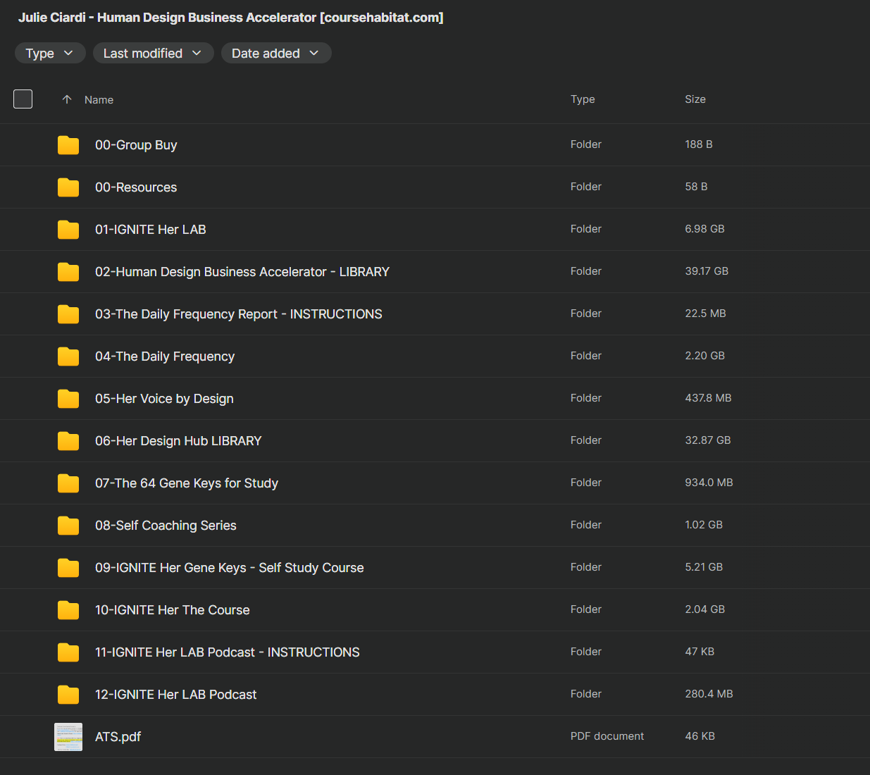Click folder icon of 00-Group Buy

[68, 145]
